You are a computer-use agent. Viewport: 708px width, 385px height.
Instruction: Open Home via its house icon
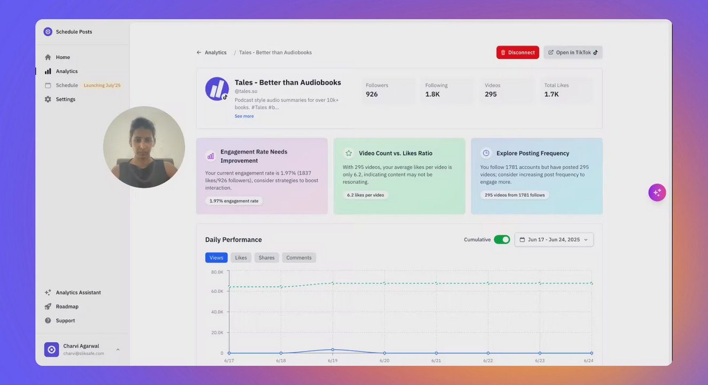click(48, 57)
